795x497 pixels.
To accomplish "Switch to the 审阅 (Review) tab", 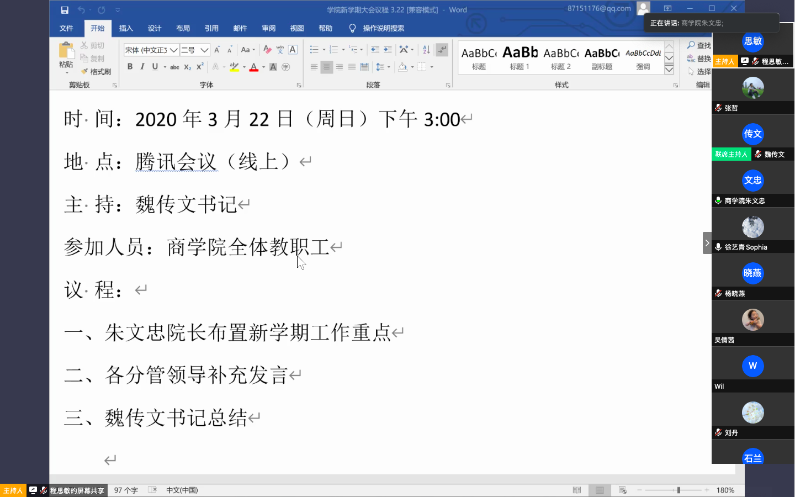I will pos(269,28).
